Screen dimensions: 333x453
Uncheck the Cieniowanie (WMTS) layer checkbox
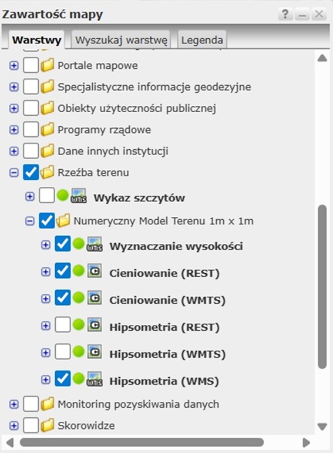[63, 297]
